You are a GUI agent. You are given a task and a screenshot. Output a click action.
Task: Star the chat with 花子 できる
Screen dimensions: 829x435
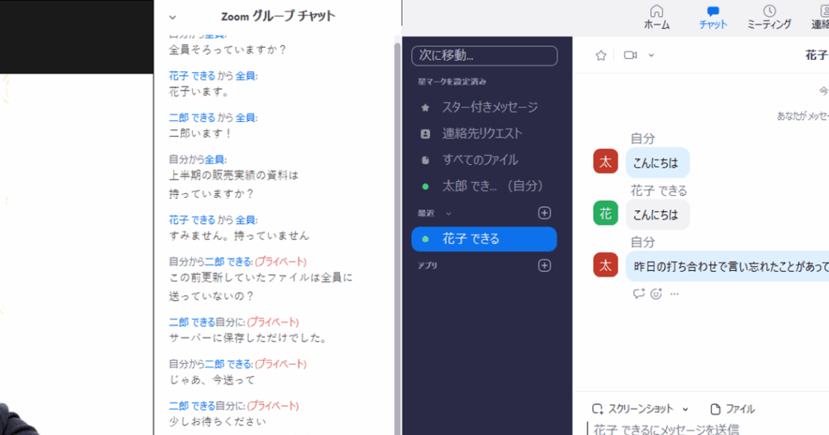point(601,56)
